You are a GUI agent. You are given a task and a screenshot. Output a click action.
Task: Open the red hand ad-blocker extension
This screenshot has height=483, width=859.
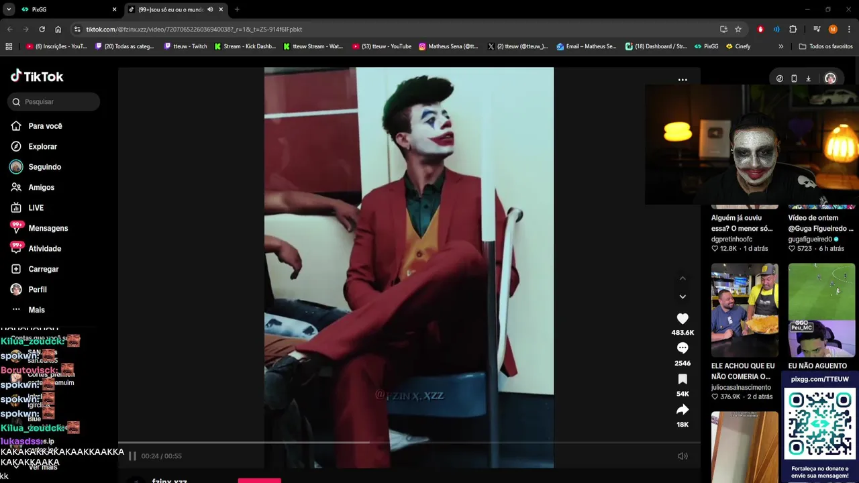[760, 30]
